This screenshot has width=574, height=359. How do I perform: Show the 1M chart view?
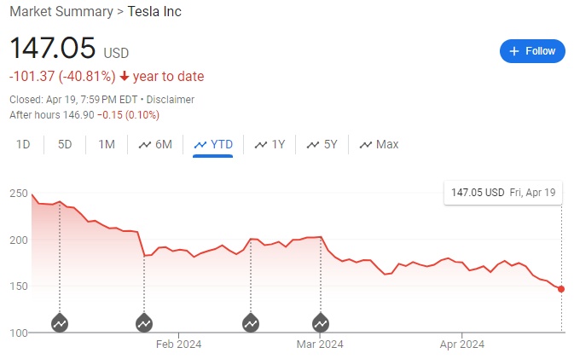point(107,145)
